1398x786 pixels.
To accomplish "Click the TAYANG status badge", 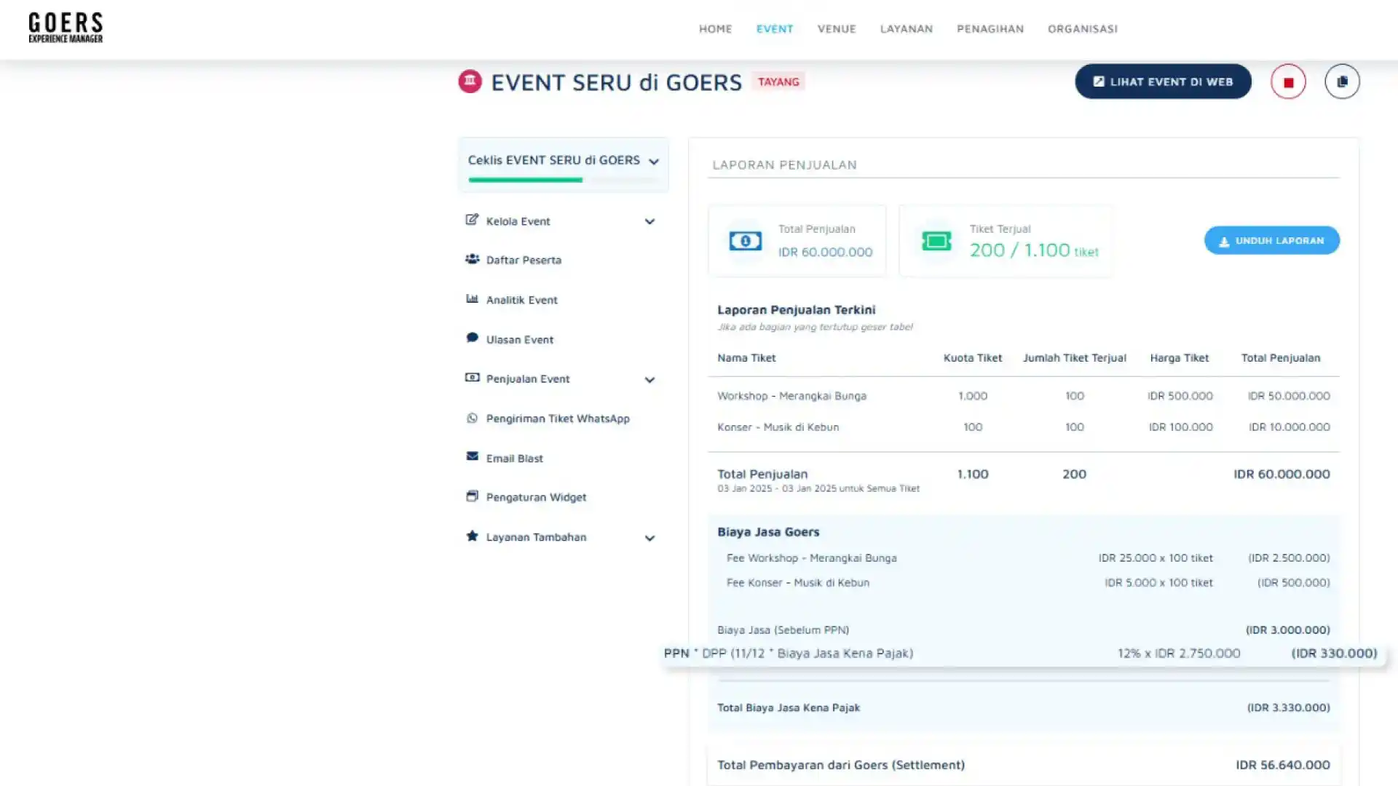I will [778, 82].
